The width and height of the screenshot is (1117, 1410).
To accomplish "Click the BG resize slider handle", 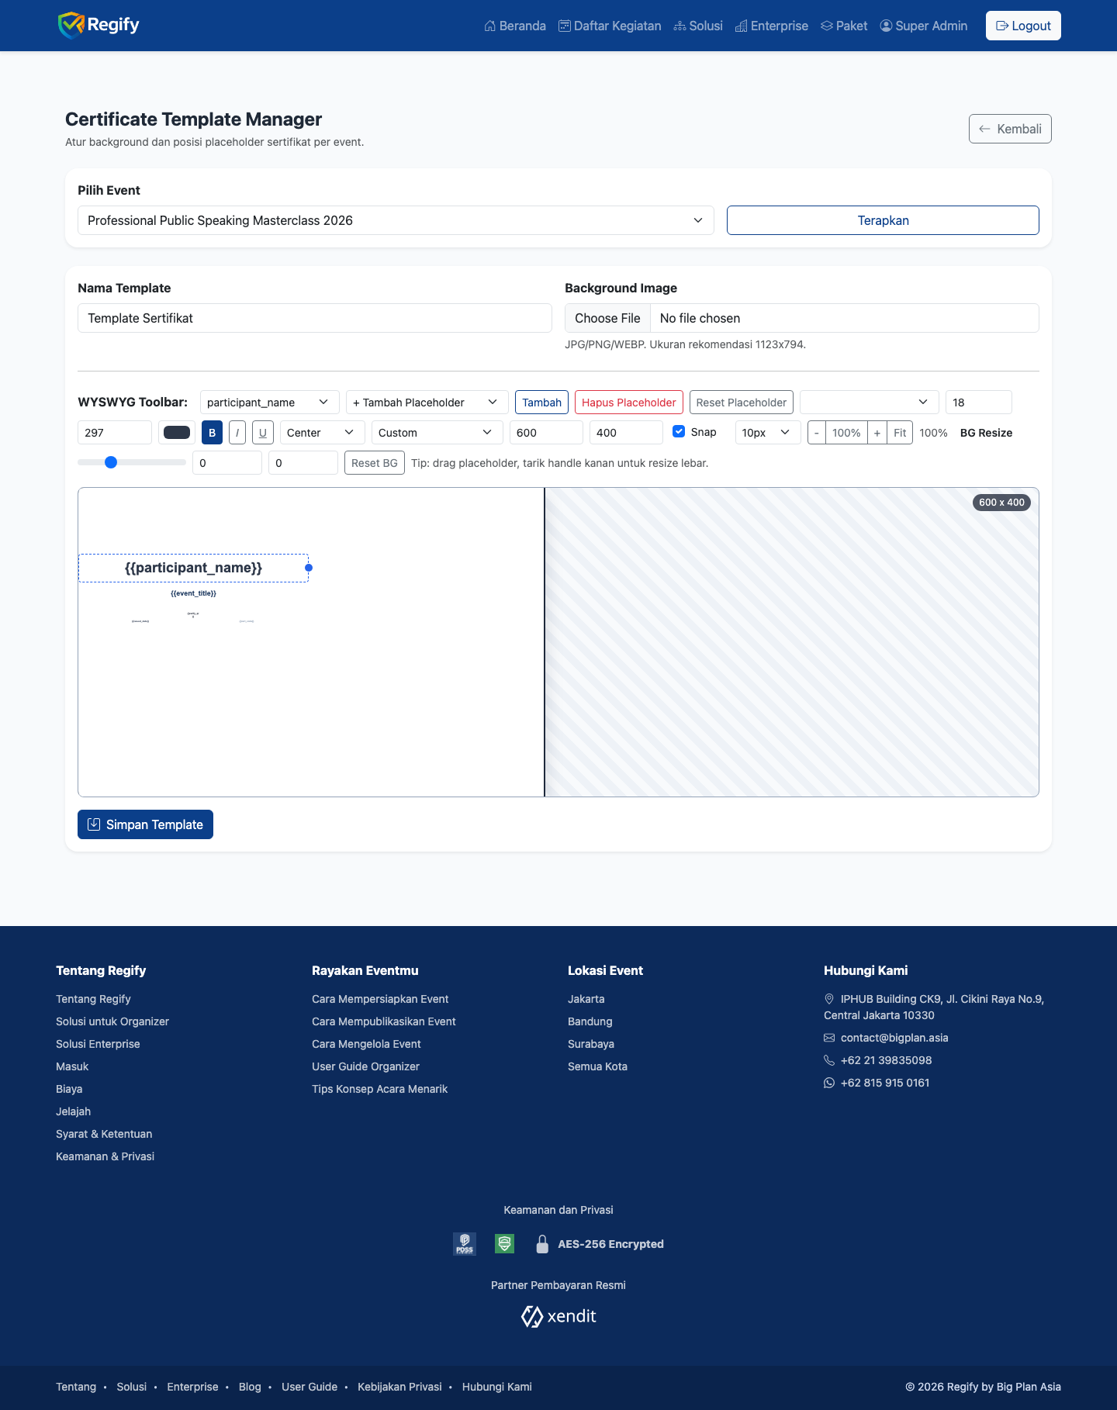I will pos(111,462).
